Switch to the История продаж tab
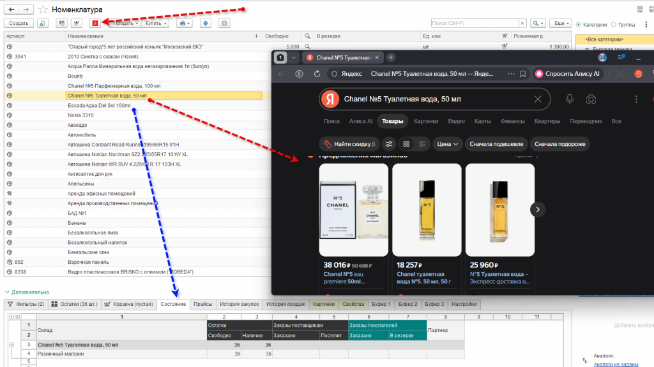The height and width of the screenshot is (367, 654). click(285, 304)
